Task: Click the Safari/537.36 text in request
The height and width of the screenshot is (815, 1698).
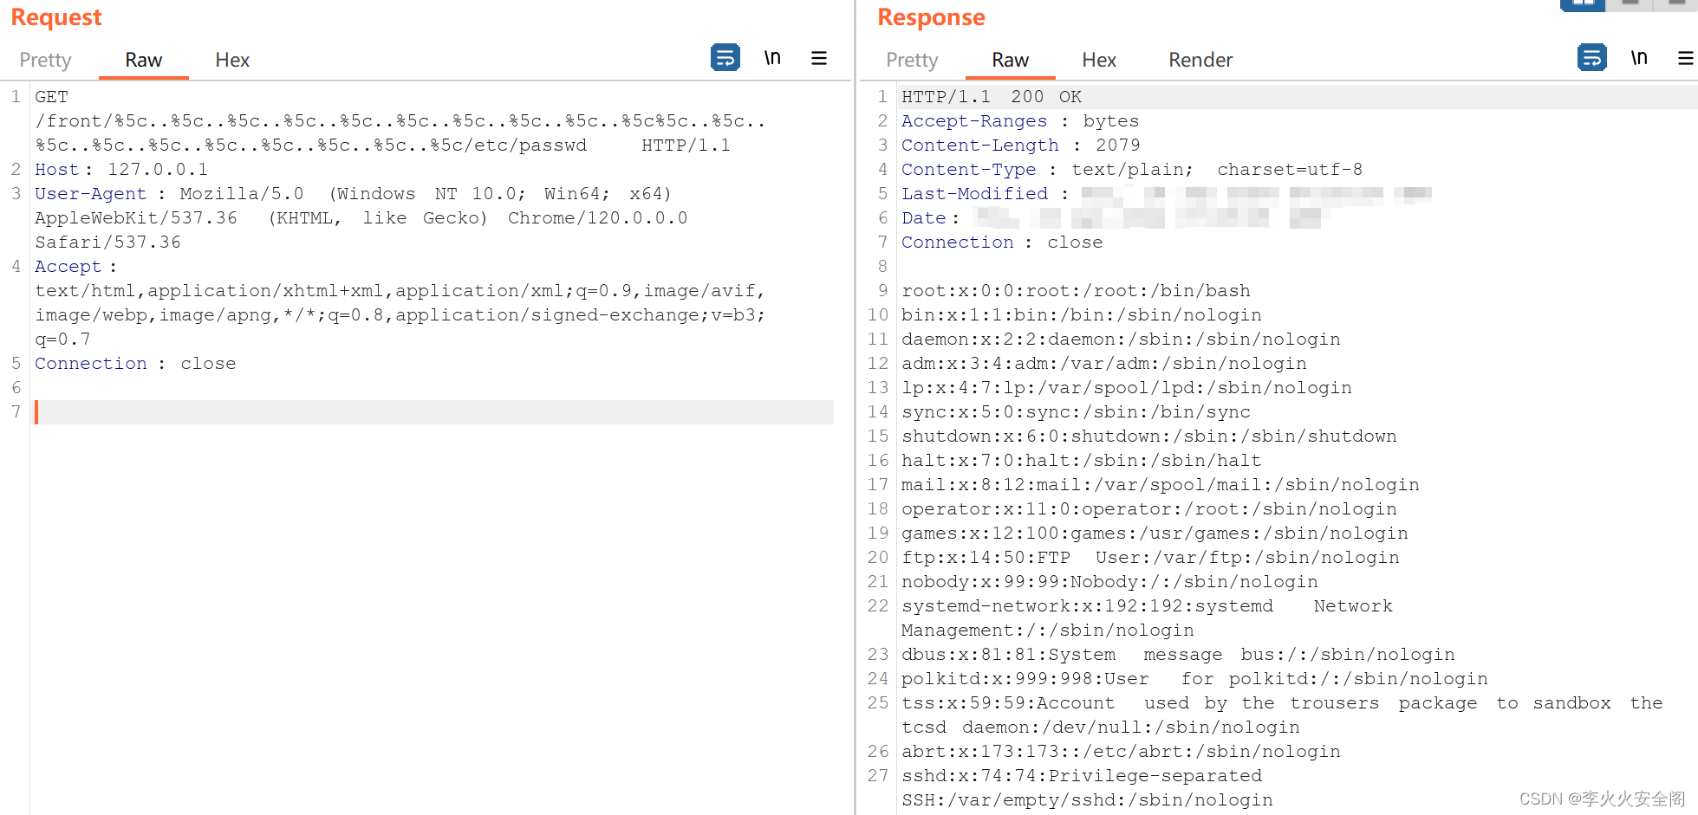Action: [x=107, y=243]
